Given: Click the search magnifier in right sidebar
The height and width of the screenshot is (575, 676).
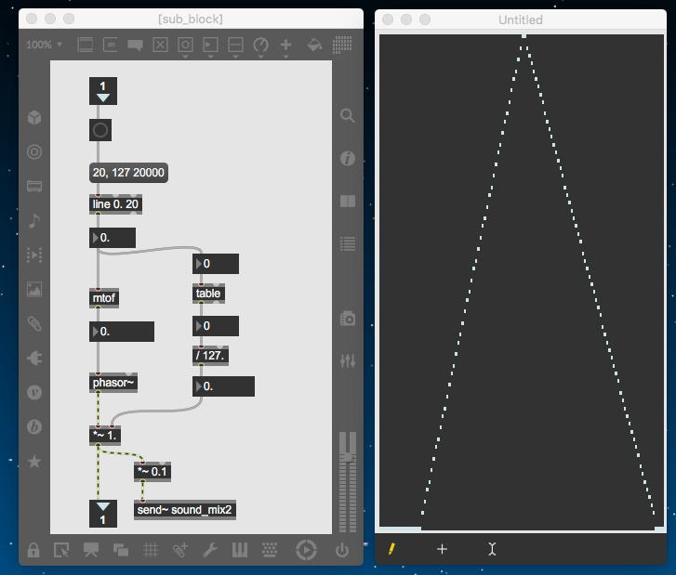Looking at the screenshot, I should [x=348, y=115].
